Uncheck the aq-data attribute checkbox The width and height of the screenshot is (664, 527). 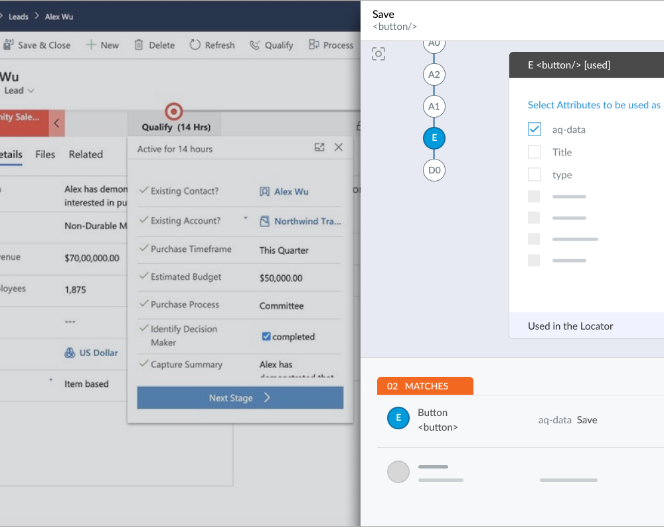(x=535, y=130)
